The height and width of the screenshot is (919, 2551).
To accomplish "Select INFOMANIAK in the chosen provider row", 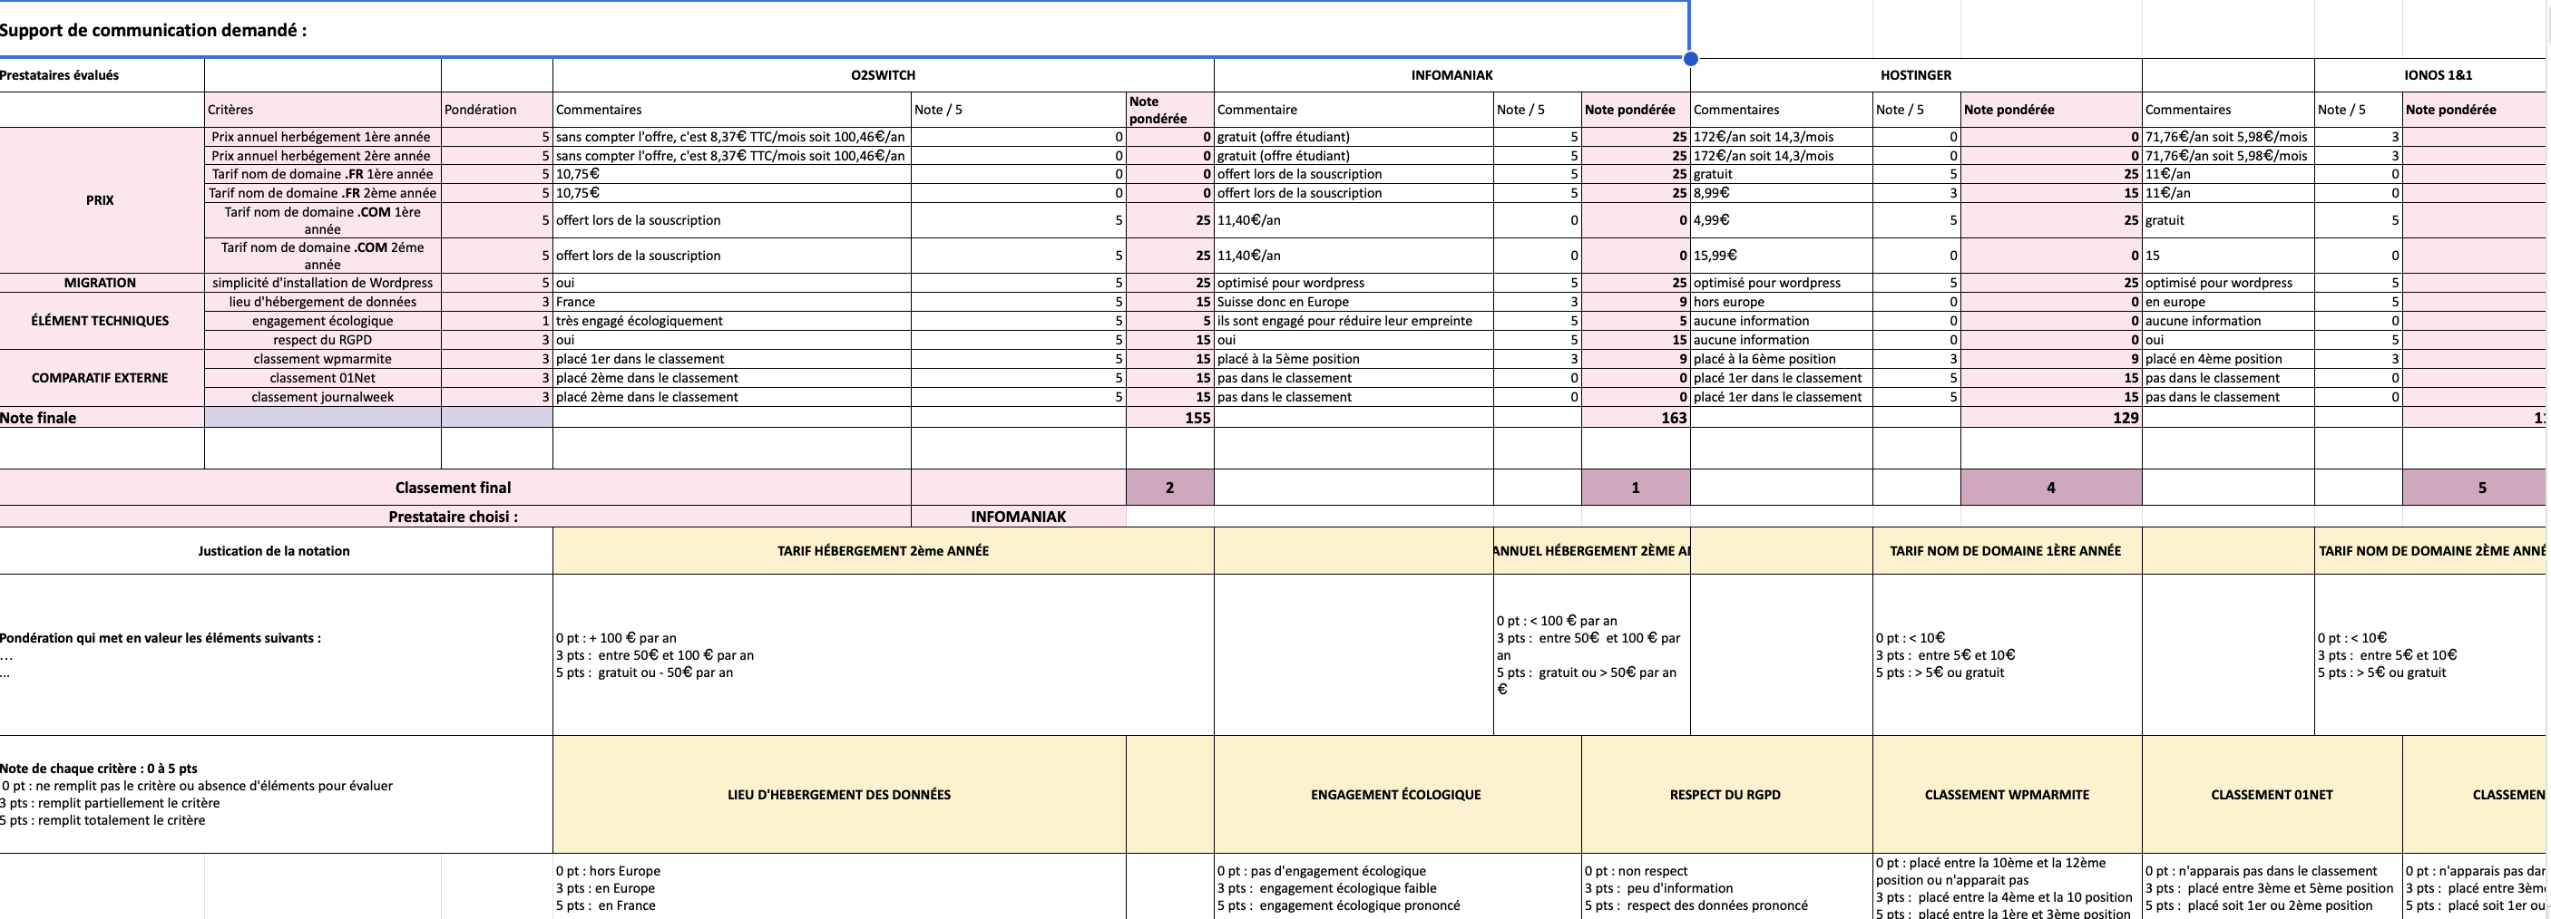I will point(1018,517).
